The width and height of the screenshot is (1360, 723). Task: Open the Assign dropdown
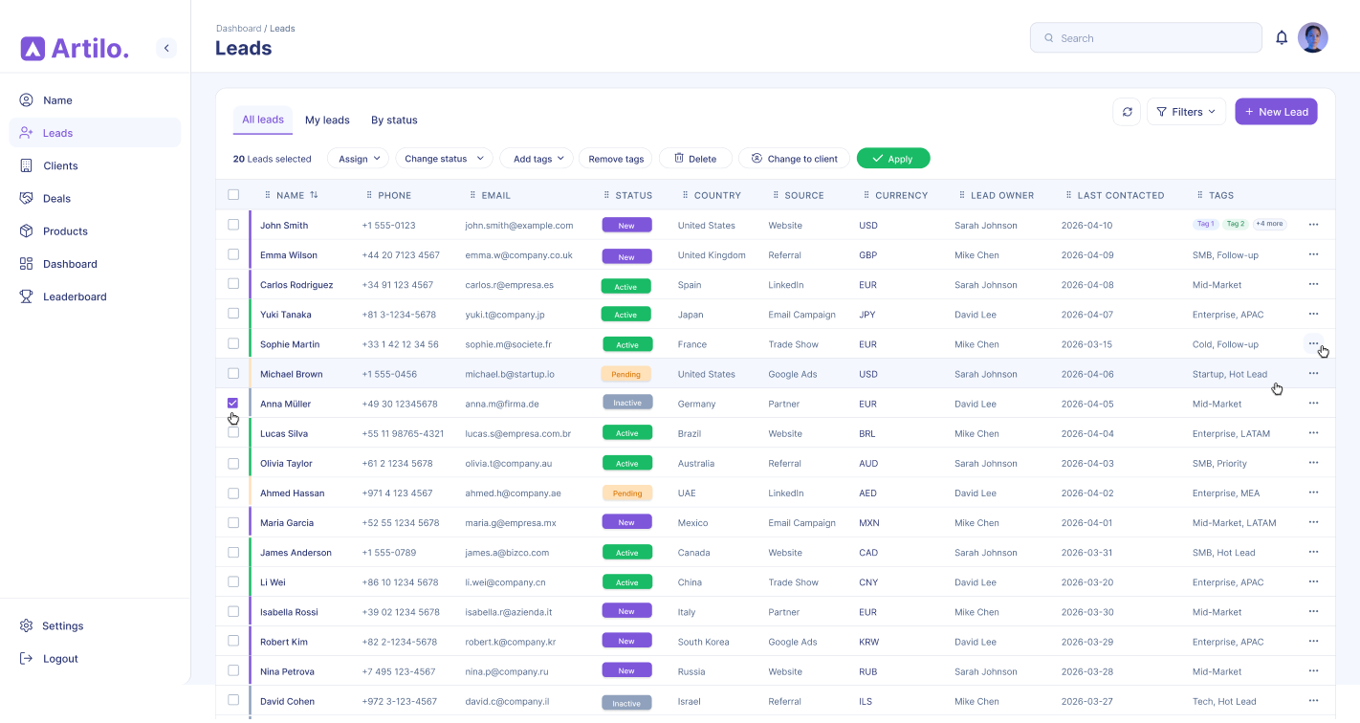[x=359, y=159]
